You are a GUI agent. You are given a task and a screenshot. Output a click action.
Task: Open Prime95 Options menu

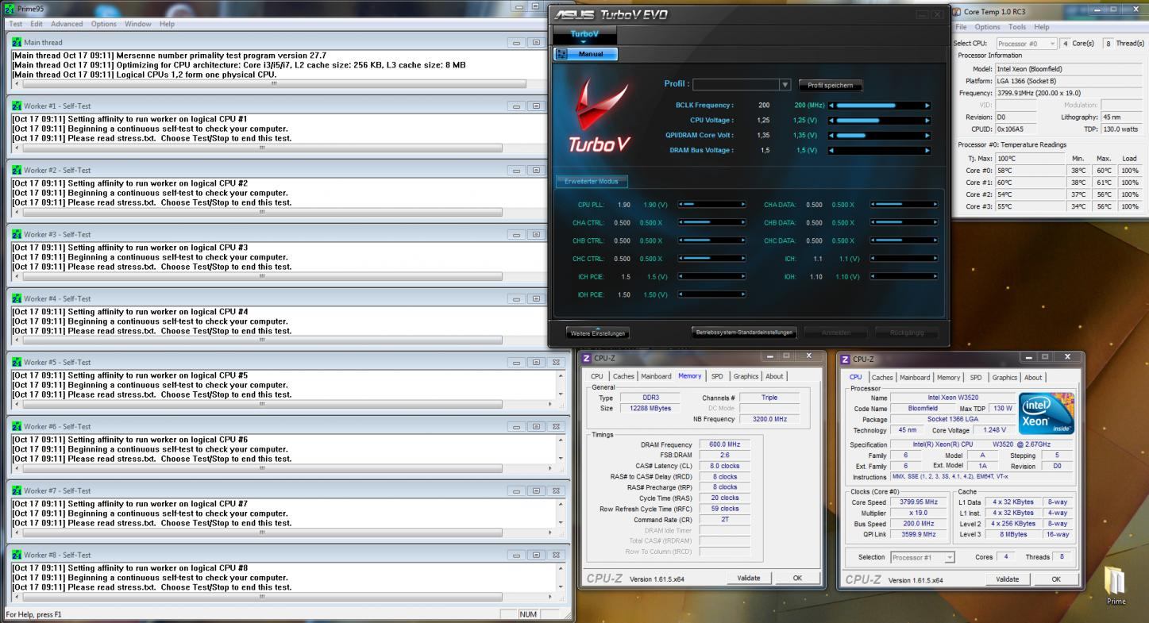104,24
